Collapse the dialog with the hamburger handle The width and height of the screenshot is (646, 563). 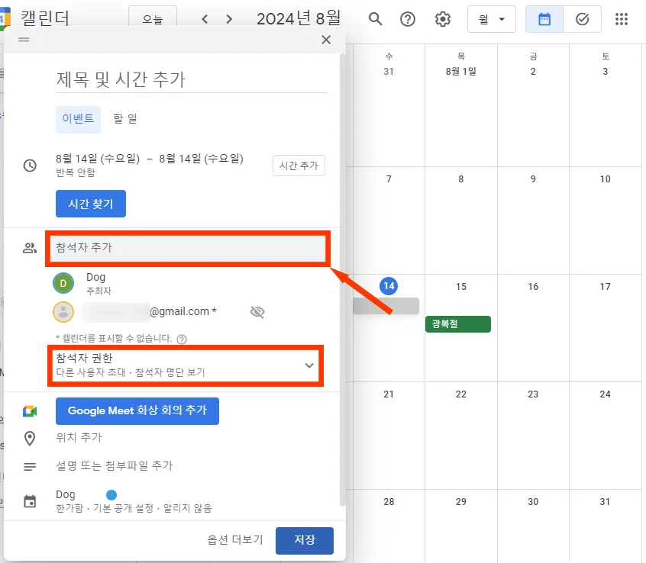tap(23, 39)
